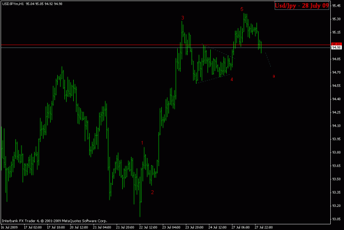Click the 94.55 price axis label
This screenshot has width=344, height=230.
(x=336, y=86)
